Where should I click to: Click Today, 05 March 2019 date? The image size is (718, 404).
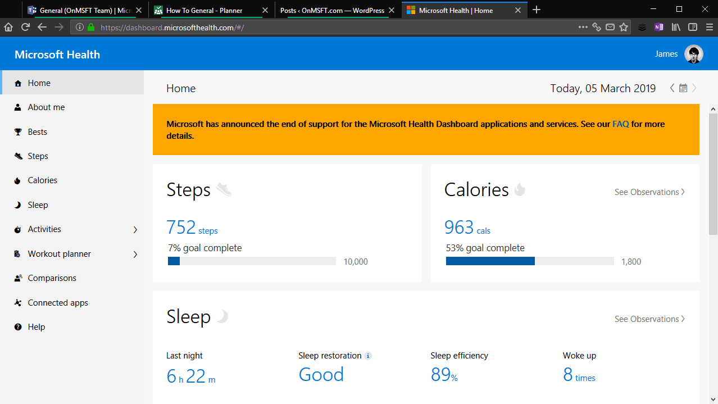point(603,88)
